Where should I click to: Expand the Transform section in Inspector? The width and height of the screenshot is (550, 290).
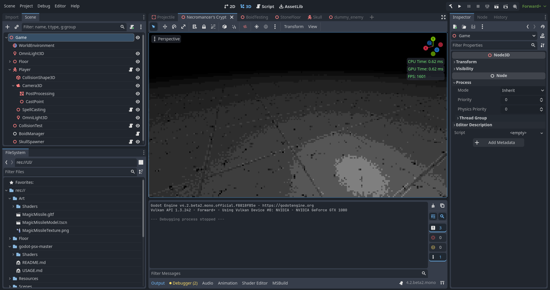pyautogui.click(x=466, y=62)
